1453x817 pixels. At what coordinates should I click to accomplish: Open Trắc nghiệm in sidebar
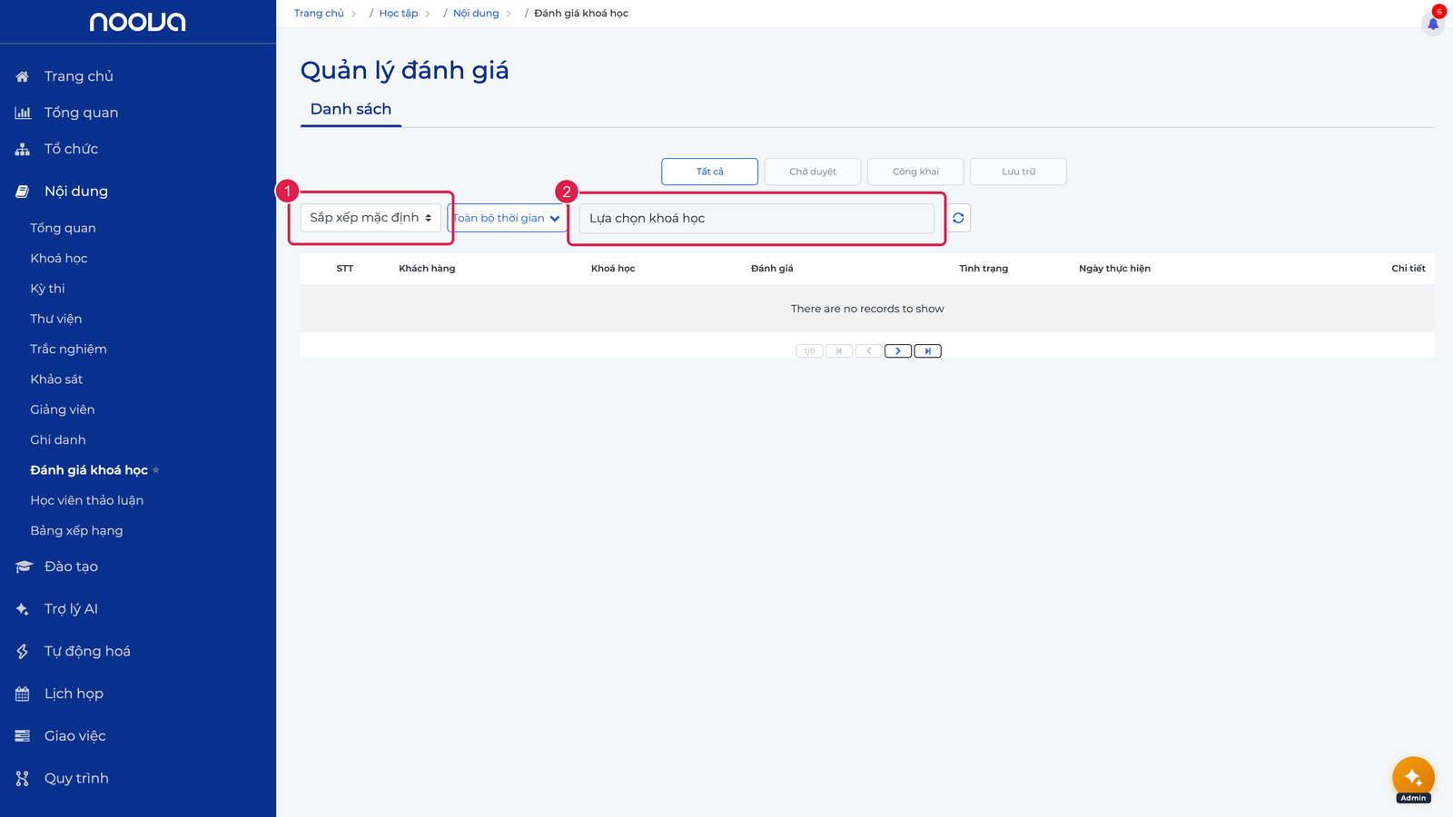coord(68,349)
